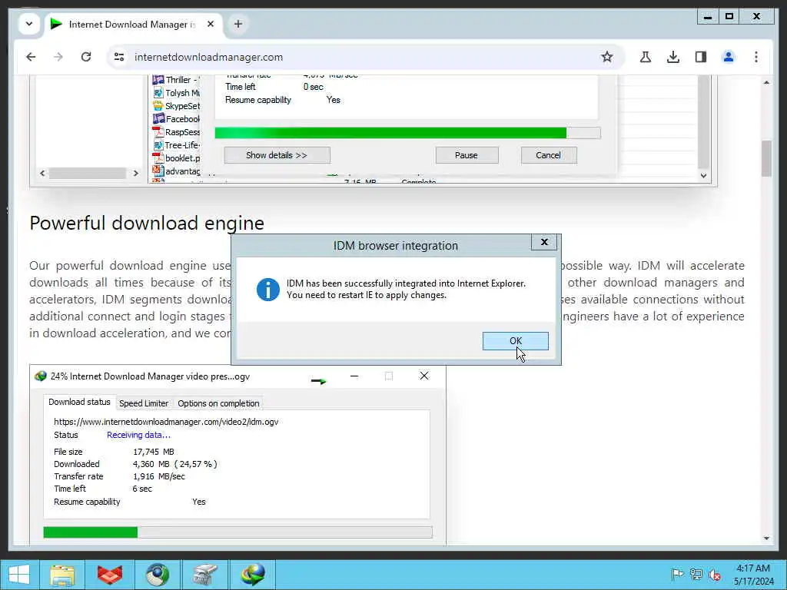The image size is (787, 590).
Task: Open site information icon in address bar
Action: point(119,57)
